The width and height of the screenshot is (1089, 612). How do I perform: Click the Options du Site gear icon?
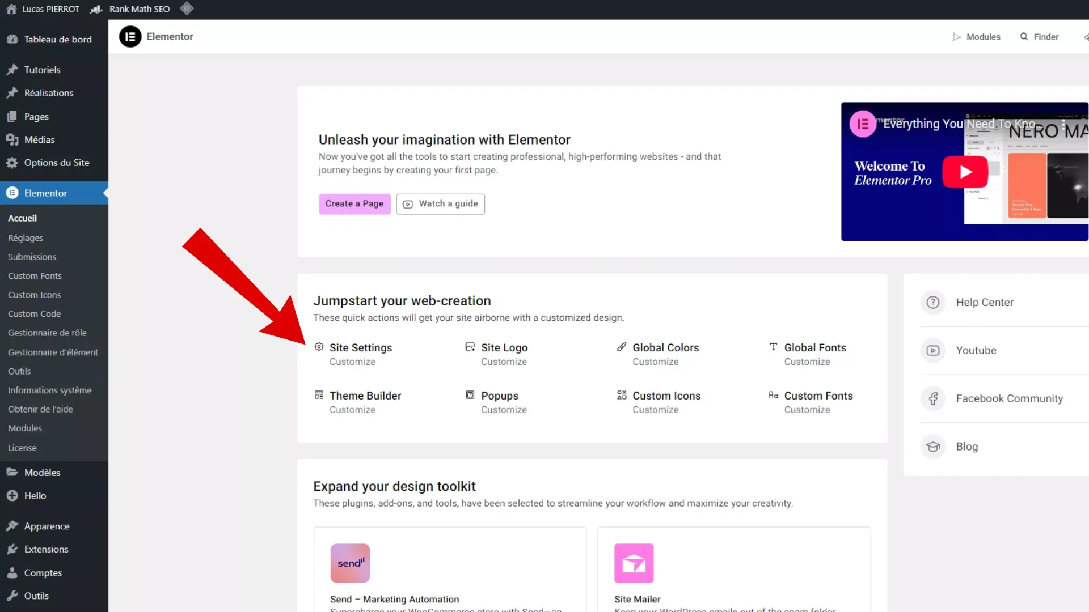12,163
